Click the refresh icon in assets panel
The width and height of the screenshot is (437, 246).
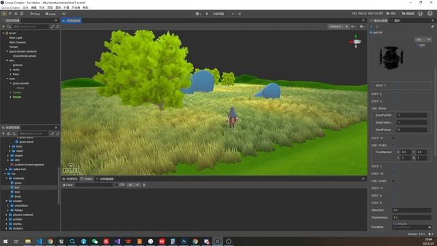click(x=57, y=134)
